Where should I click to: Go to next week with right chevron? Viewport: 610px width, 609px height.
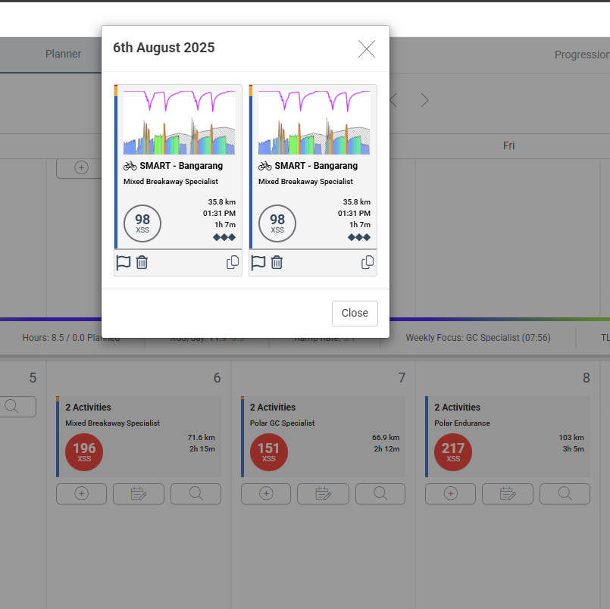click(425, 100)
